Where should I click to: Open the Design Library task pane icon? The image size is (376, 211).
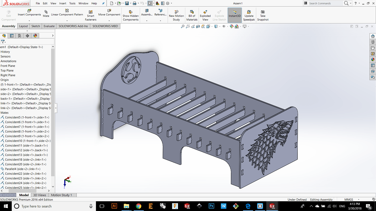pyautogui.click(x=373, y=42)
